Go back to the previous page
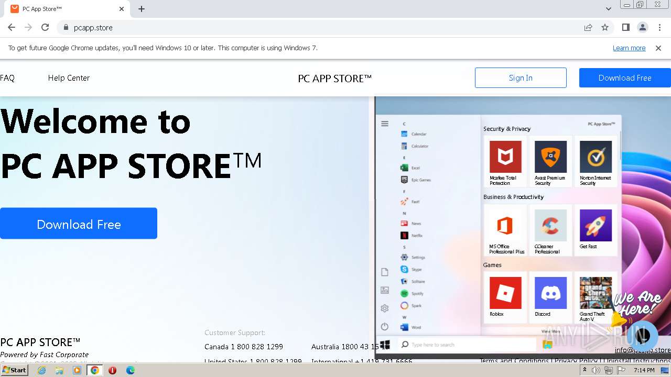This screenshot has width=671, height=377. point(12,27)
